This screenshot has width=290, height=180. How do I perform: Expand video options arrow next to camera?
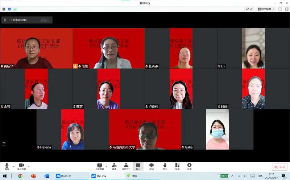point(29,167)
